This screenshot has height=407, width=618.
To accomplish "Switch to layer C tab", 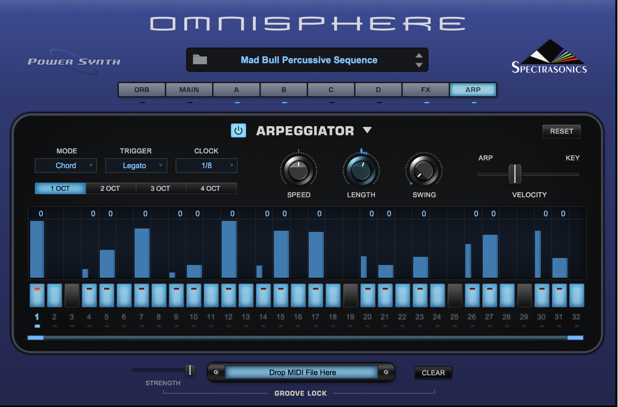I will pos(331,90).
